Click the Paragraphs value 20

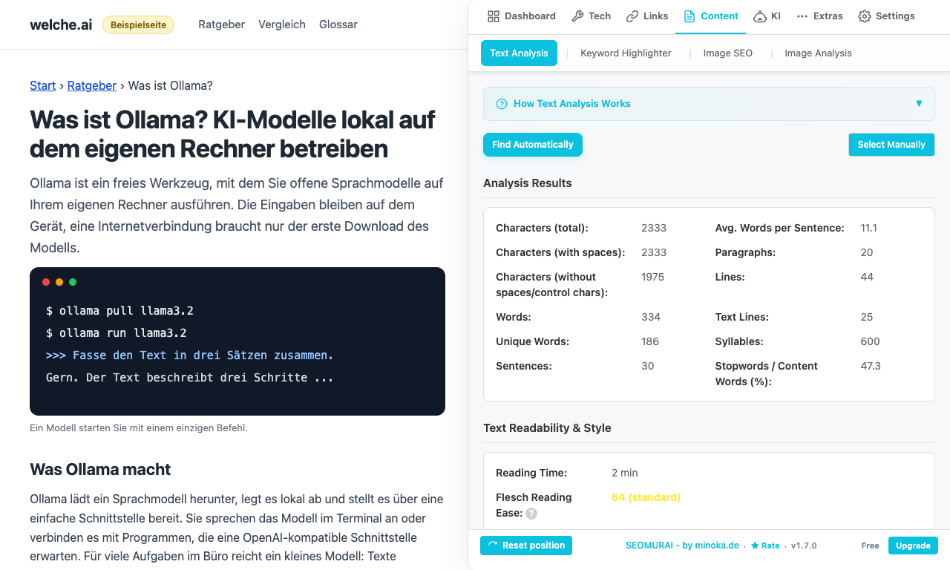tap(867, 252)
